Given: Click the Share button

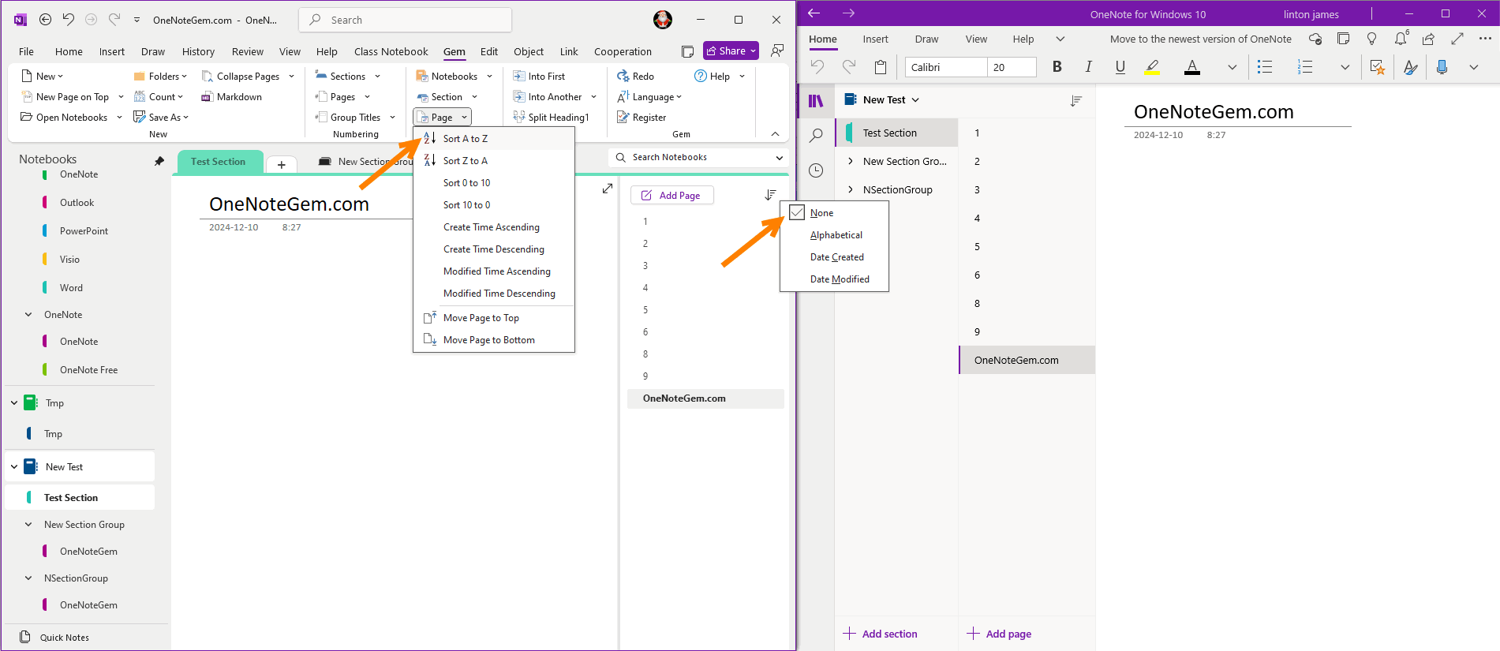Looking at the screenshot, I should [x=731, y=51].
